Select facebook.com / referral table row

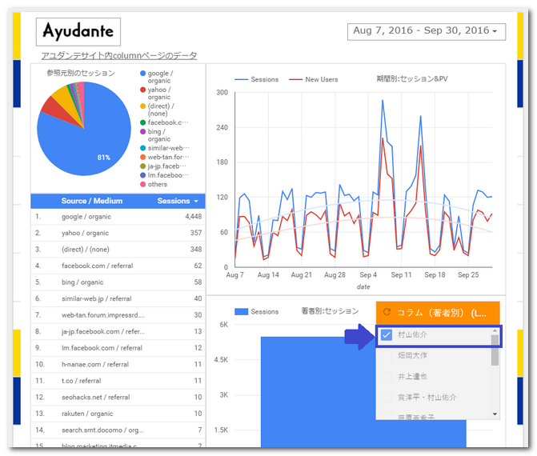(x=118, y=266)
